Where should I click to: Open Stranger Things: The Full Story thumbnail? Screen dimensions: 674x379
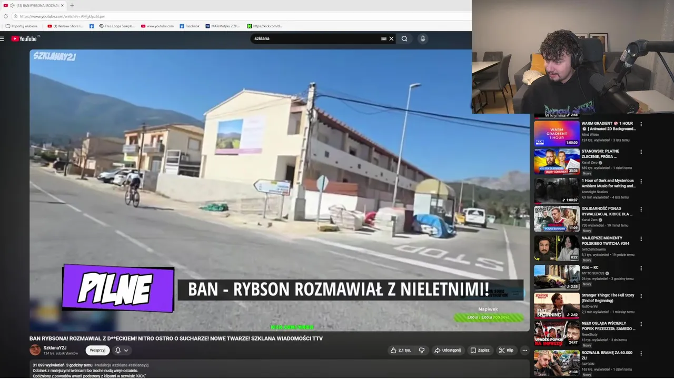coord(557,306)
